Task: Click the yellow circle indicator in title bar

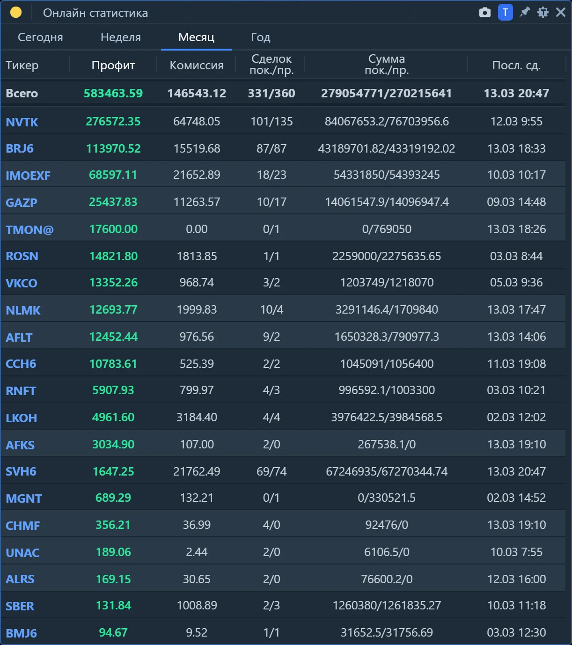Action: [x=16, y=13]
